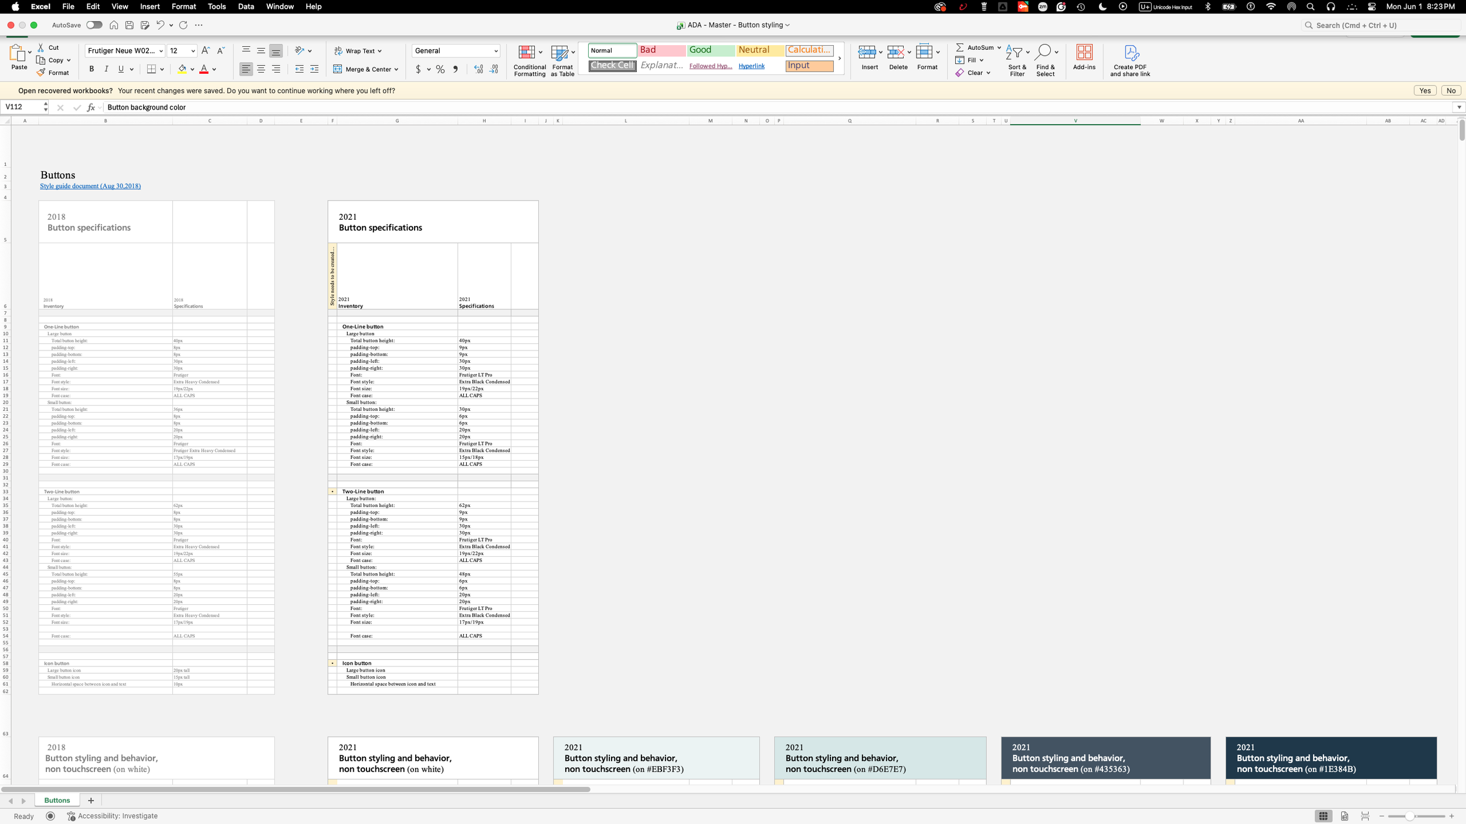Switch to Page Layout view
The image size is (1466, 824).
pos(1345,816)
